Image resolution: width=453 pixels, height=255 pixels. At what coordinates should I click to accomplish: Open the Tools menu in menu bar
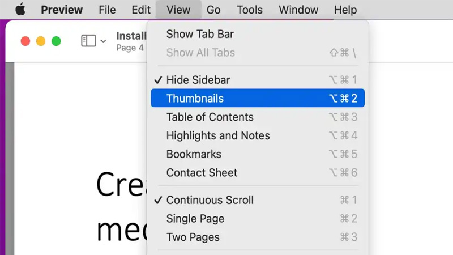250,10
